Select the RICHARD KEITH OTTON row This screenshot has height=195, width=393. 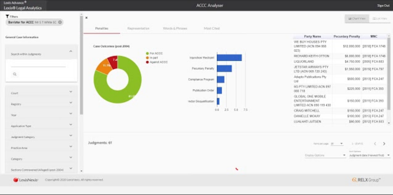[x=340, y=56]
